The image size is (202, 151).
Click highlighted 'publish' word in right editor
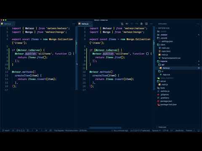click(x=108, y=54)
